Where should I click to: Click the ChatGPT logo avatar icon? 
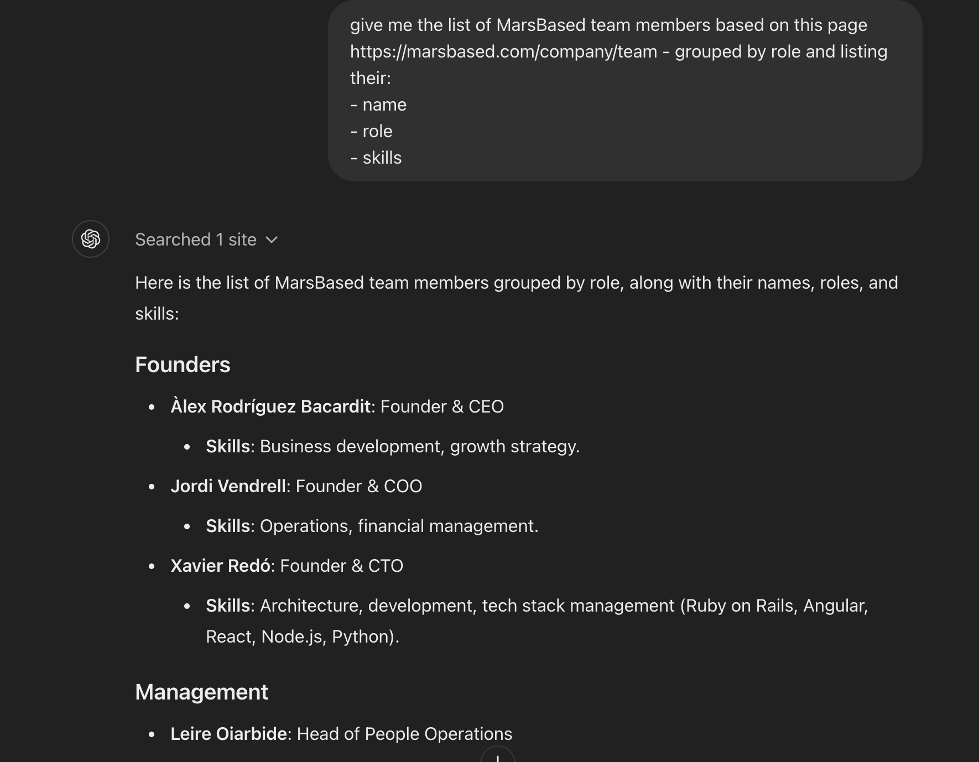point(91,239)
